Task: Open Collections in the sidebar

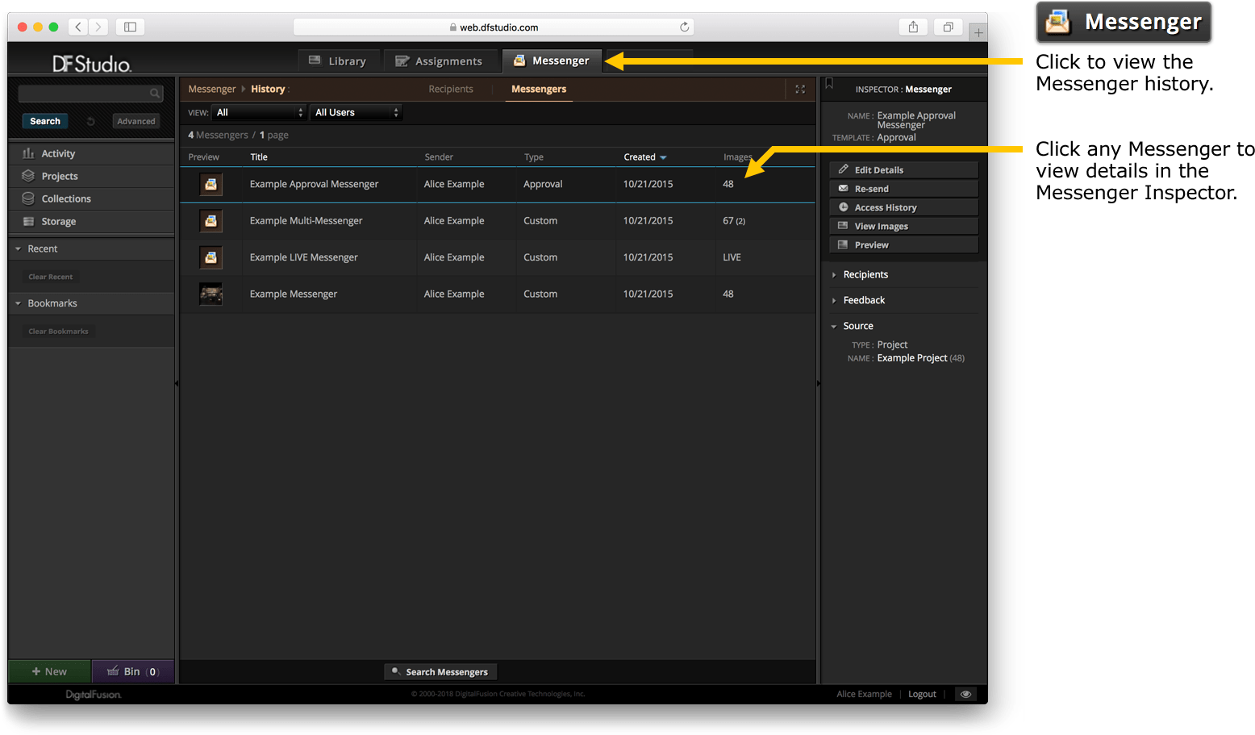Action: click(91, 198)
